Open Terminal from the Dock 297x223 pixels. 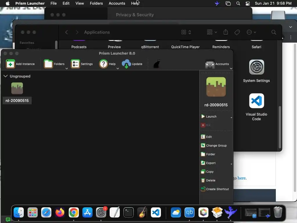point(128,212)
